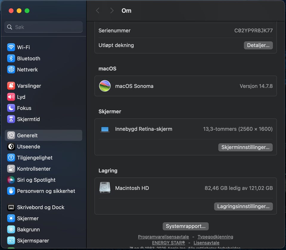286x250 pixels.
Task: Click the Lagring section heading
Action: coord(108,171)
